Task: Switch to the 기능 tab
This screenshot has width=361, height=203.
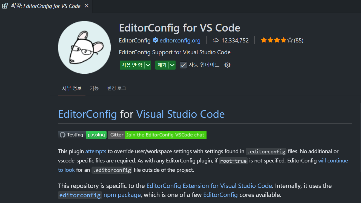Action: 94,88
